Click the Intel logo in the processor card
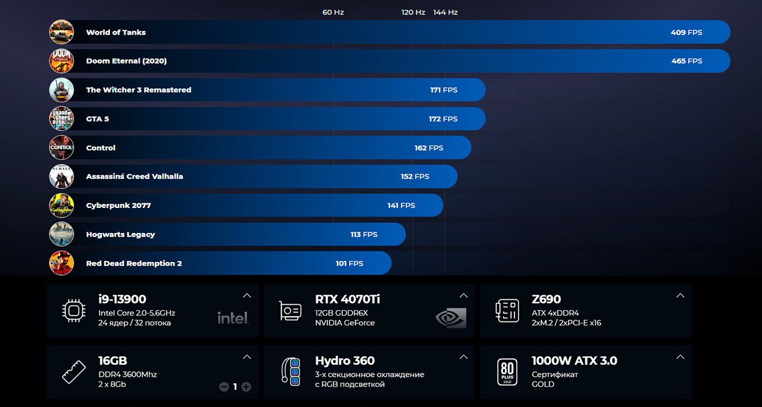 tap(233, 318)
